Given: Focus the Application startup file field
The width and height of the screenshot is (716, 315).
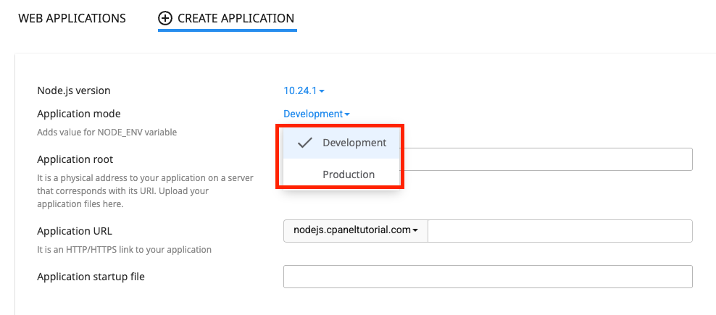Looking at the screenshot, I should point(488,277).
